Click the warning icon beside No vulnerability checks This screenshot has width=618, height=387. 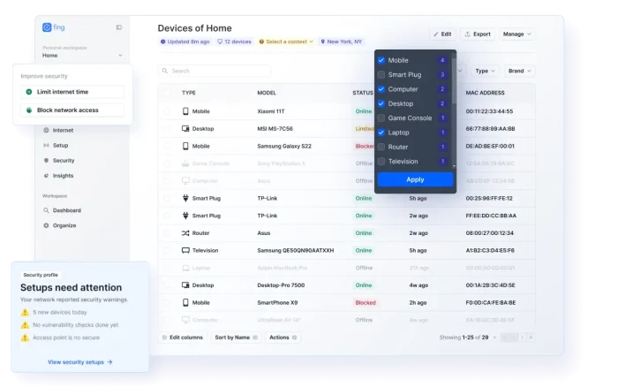[25, 325]
